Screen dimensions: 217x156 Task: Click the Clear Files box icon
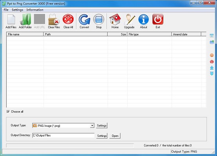tap(54, 19)
